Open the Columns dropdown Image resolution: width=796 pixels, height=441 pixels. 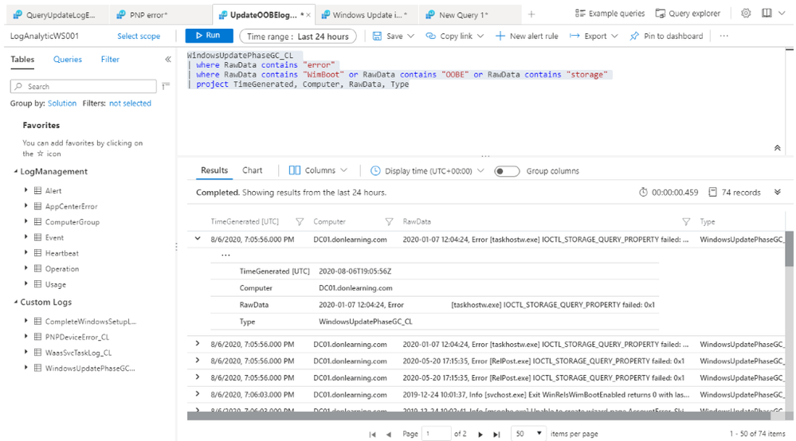coord(318,170)
